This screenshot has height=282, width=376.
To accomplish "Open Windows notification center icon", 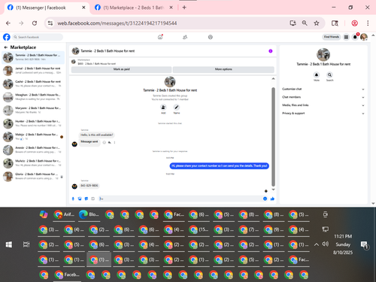I will point(364,245).
